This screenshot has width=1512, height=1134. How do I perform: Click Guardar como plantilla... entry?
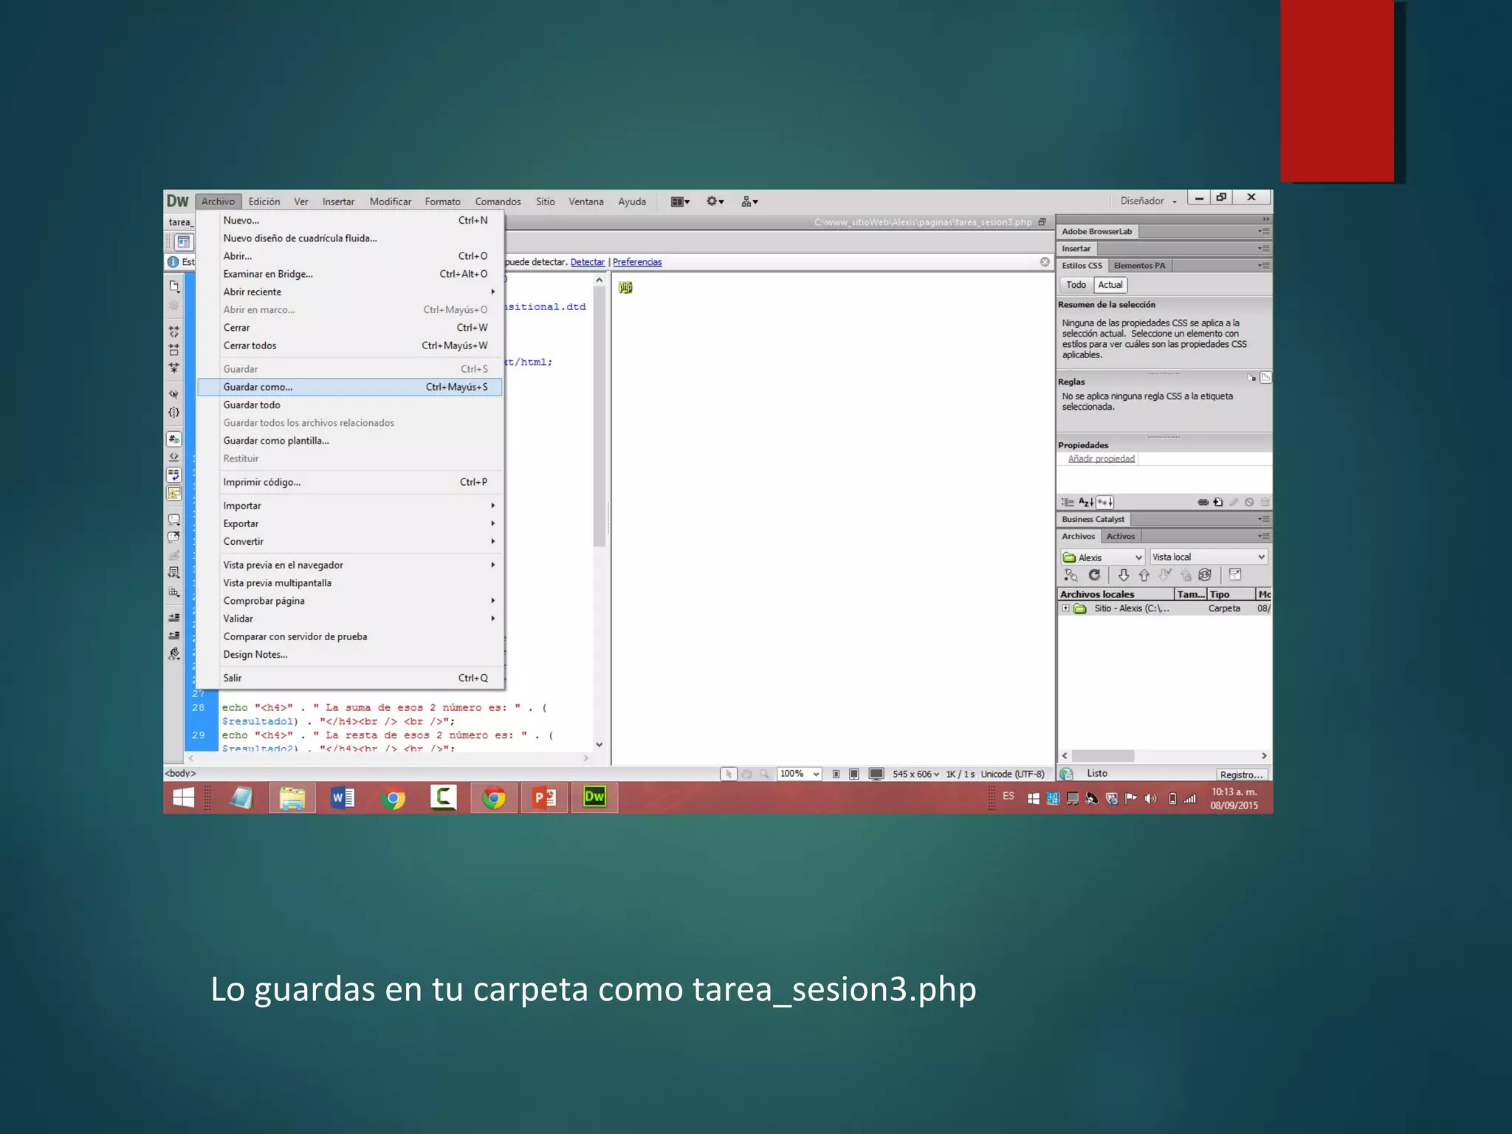(x=350, y=441)
